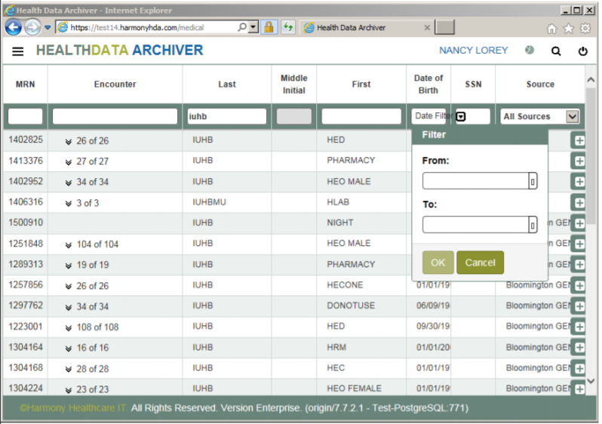Viewport: 602px width, 424px height.
Task: Click the To date input field
Action: pos(476,225)
